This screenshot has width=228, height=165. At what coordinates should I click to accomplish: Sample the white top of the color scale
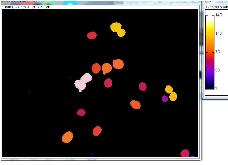coord(210,17)
